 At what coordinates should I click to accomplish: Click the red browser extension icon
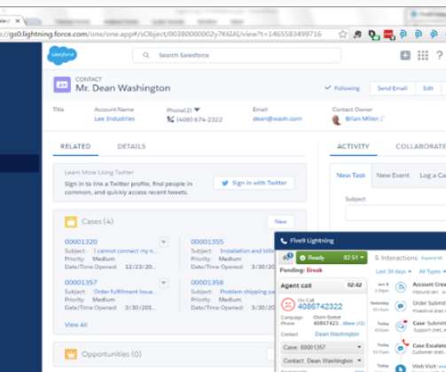tap(389, 35)
